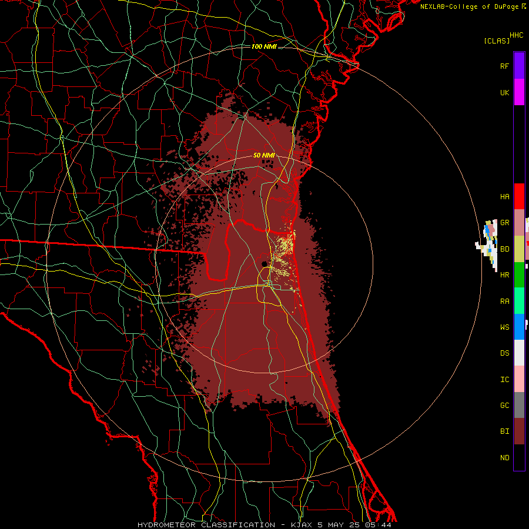Pick the dark green HR heavy rain swatch
Viewport: 529px width, 529px height.
click(519, 275)
